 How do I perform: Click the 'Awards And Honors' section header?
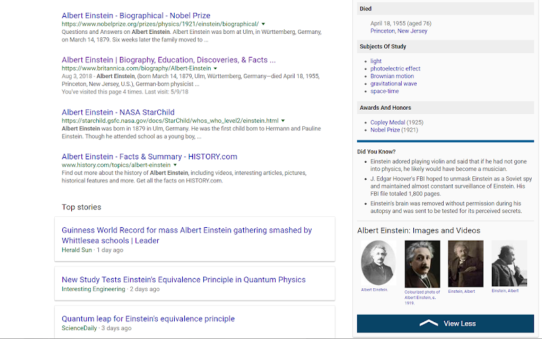point(445,108)
